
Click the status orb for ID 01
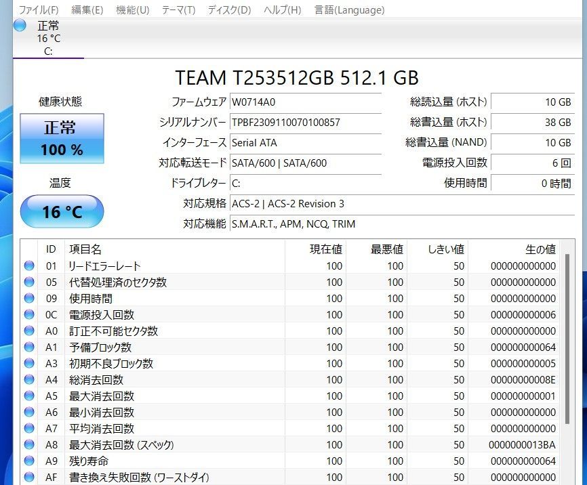coord(29,266)
